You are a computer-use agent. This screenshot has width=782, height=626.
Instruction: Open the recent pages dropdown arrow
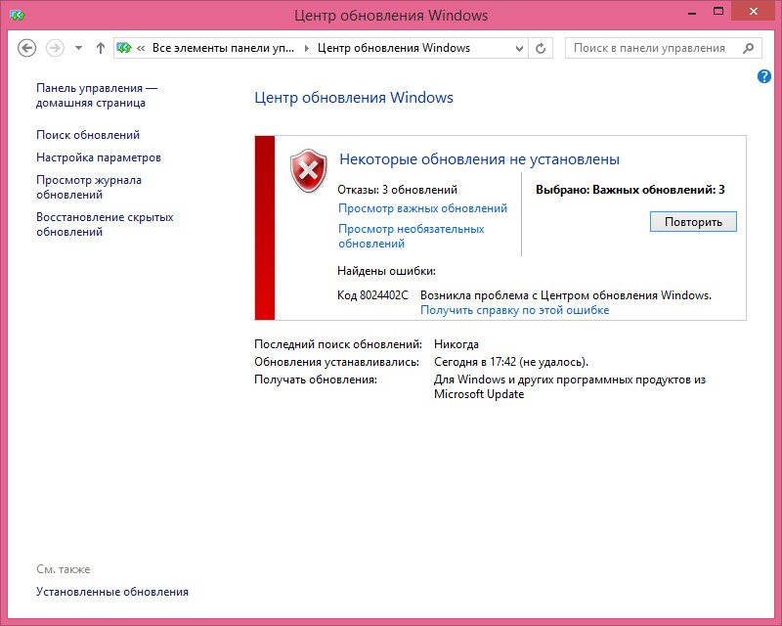[x=78, y=48]
